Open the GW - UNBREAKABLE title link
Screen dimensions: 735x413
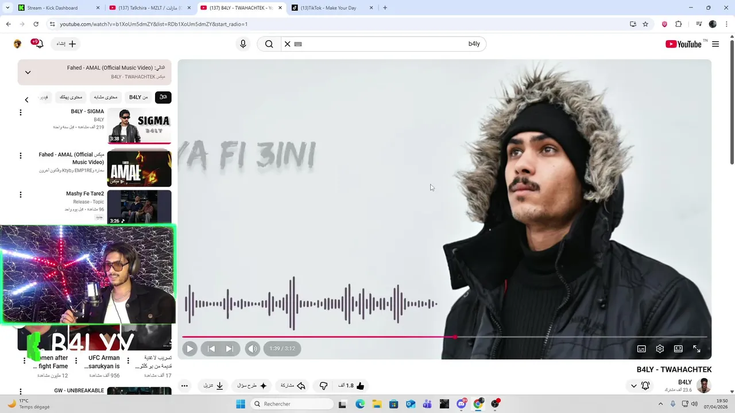(x=79, y=391)
